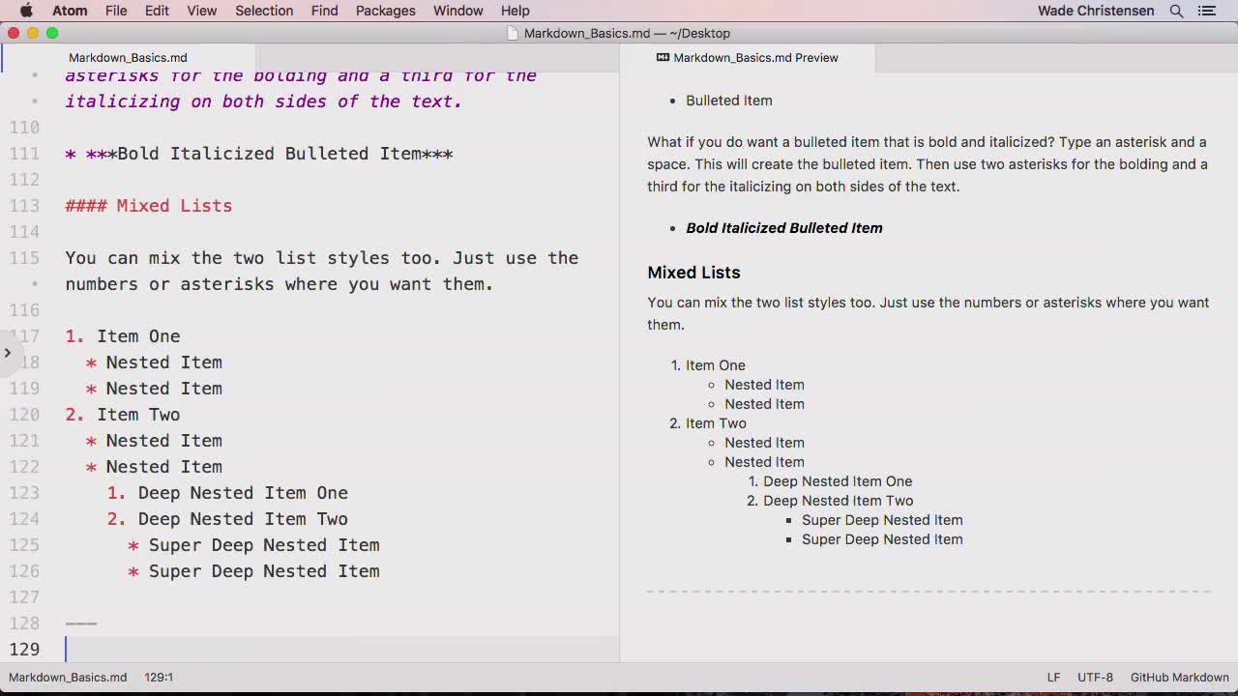Switch to the Markdown_Basics.md Preview tab
The width and height of the screenshot is (1238, 696).
[754, 58]
